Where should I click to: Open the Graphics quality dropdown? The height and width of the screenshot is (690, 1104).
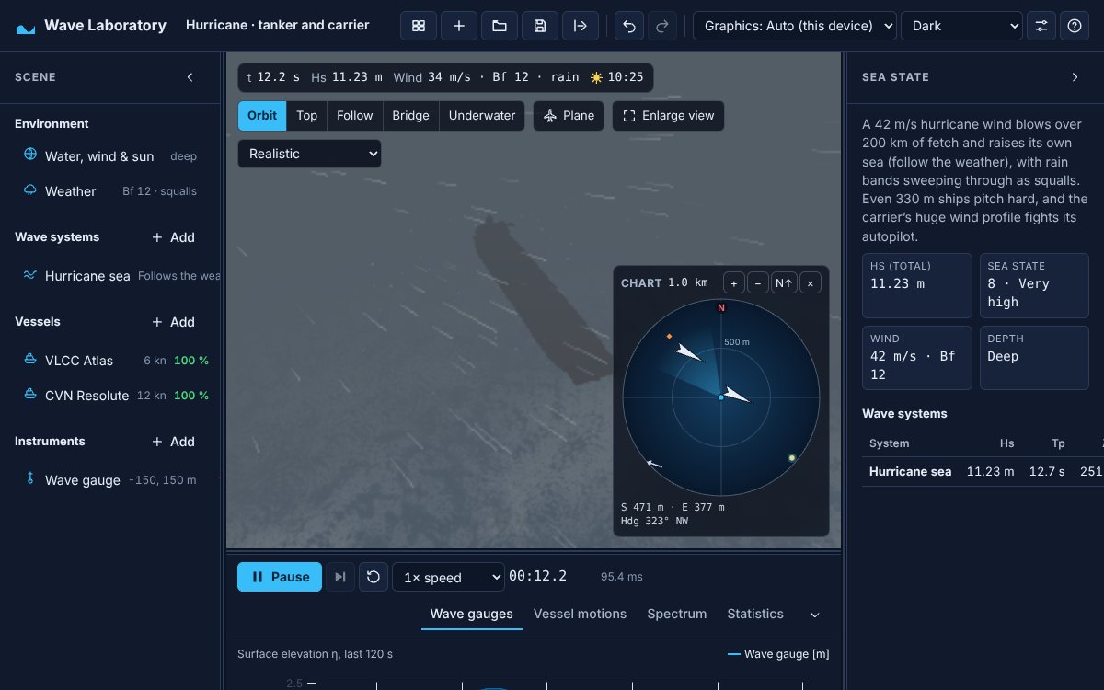pos(795,26)
